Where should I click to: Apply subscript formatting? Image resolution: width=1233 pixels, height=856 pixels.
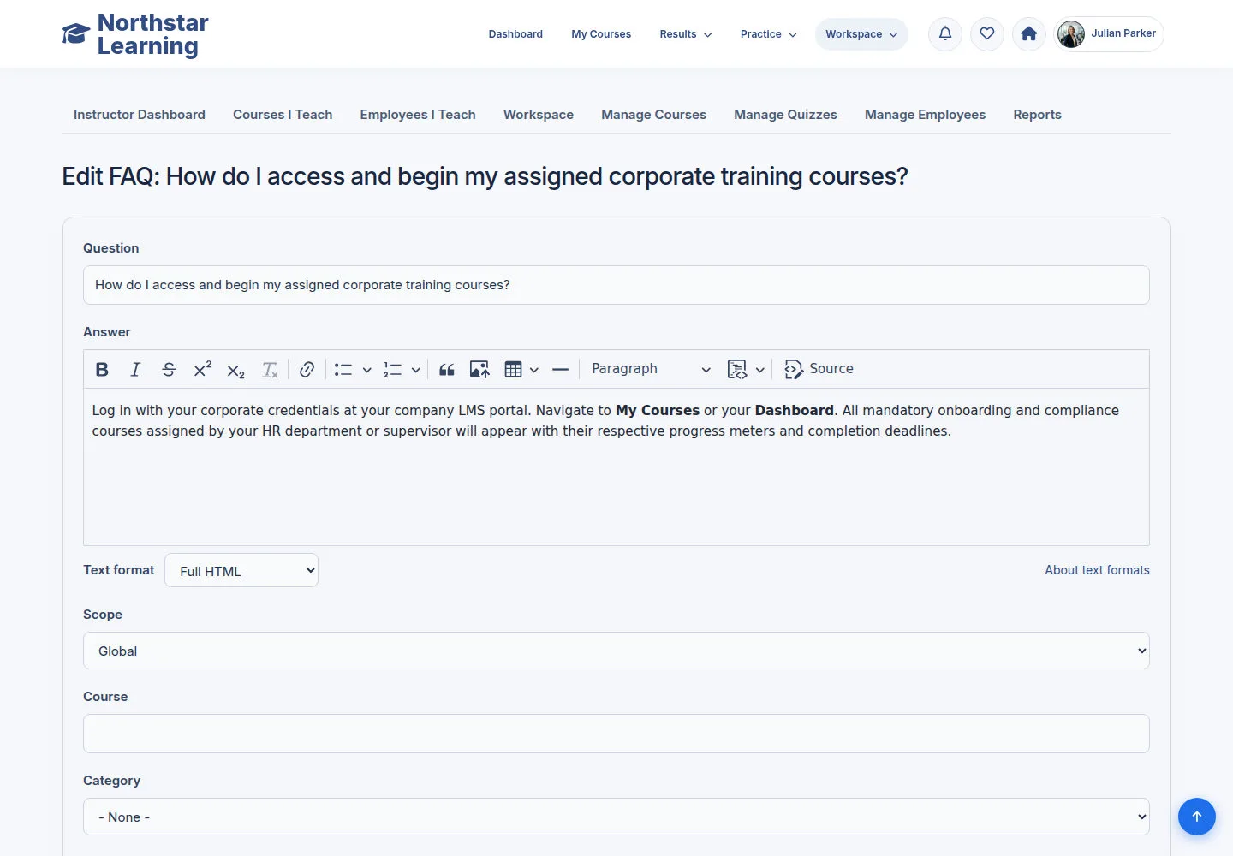click(x=235, y=369)
